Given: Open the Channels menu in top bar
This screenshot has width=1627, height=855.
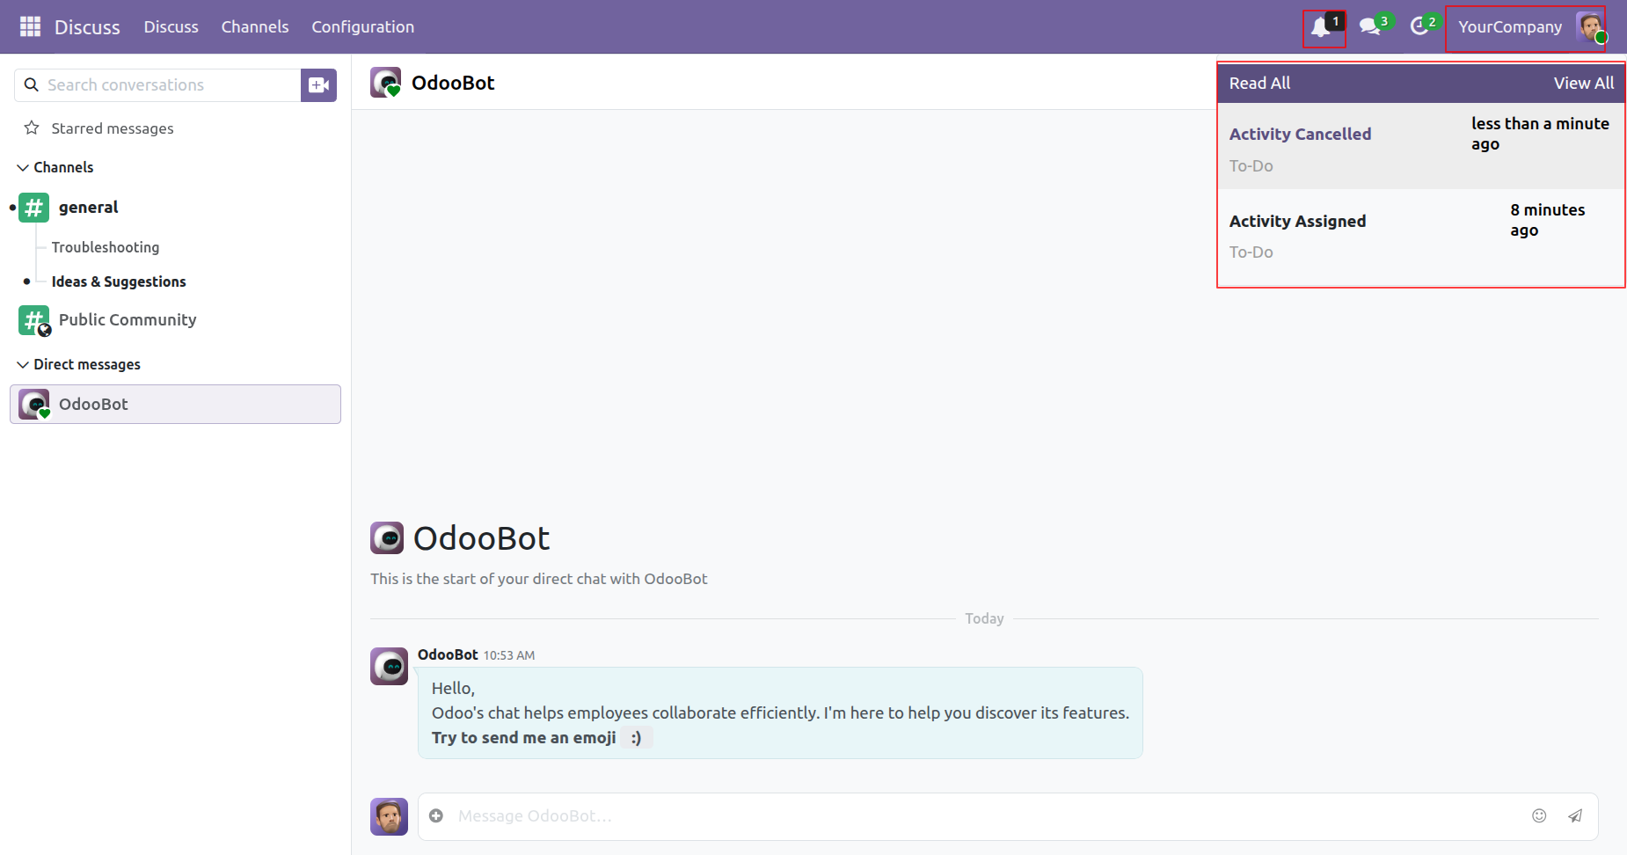Looking at the screenshot, I should (x=255, y=27).
